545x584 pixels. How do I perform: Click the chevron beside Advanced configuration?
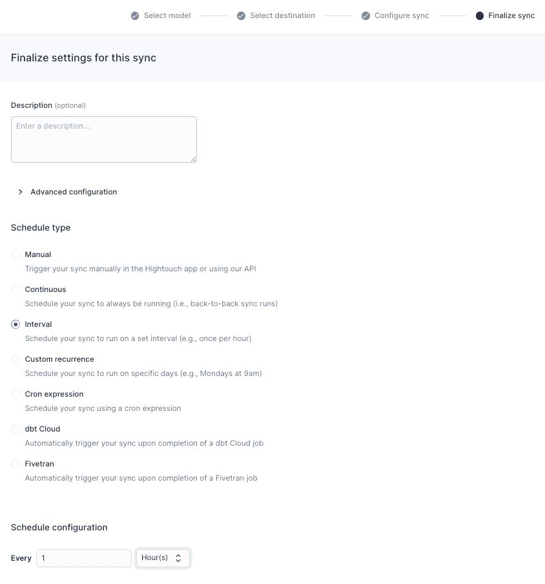point(20,192)
